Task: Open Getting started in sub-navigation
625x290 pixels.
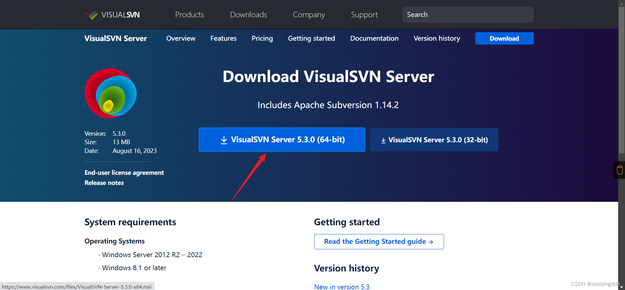Action: [x=312, y=38]
